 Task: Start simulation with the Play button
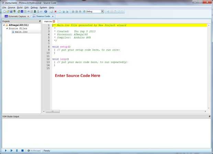6,151
